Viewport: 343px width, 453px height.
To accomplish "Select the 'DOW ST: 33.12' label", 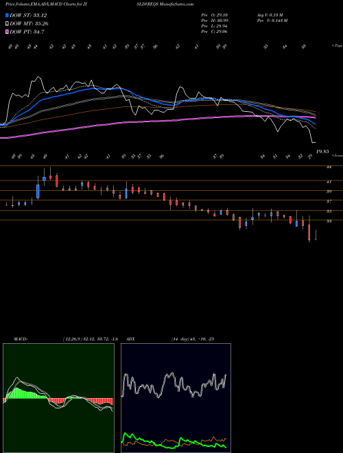I will [x=28, y=15].
